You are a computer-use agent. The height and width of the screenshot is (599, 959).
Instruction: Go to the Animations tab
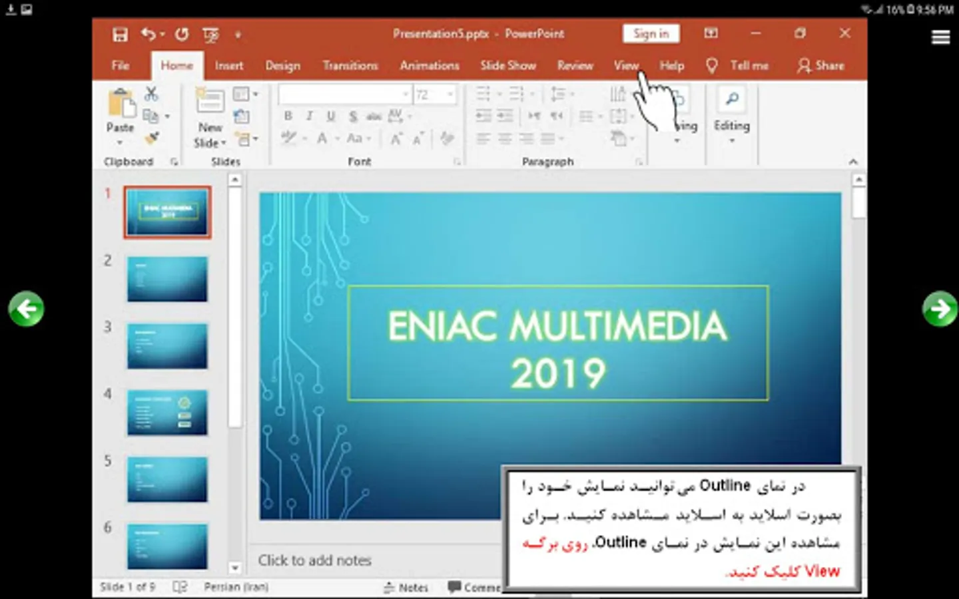click(x=430, y=65)
